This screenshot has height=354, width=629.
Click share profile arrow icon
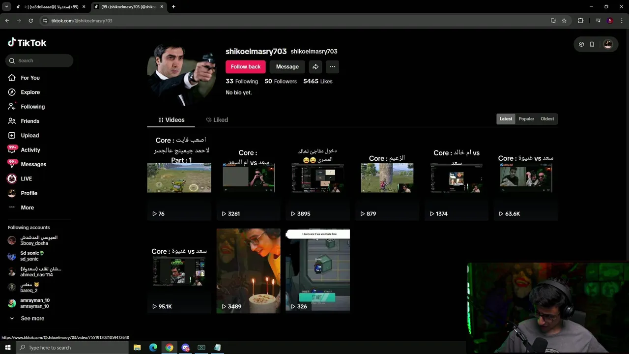coord(315,67)
